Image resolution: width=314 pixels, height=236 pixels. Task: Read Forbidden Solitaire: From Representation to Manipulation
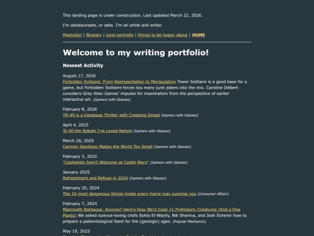pos(119,82)
